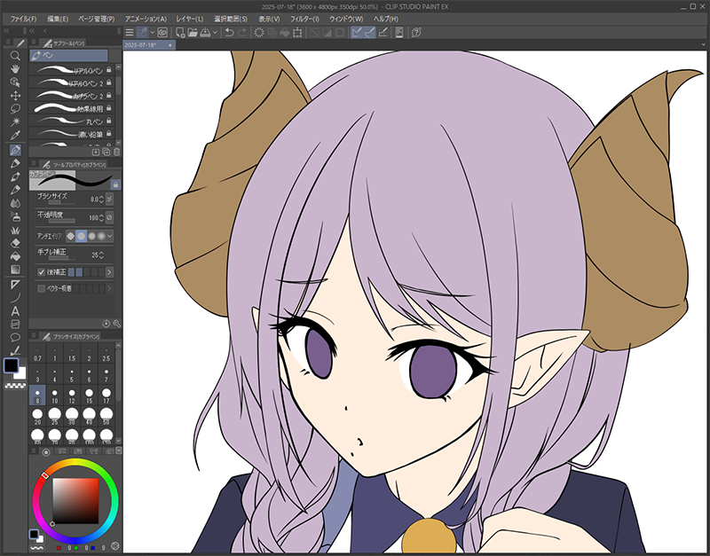The image size is (710, 556).
Task: Click the Undo arrow in the command bar
Action: point(230,33)
